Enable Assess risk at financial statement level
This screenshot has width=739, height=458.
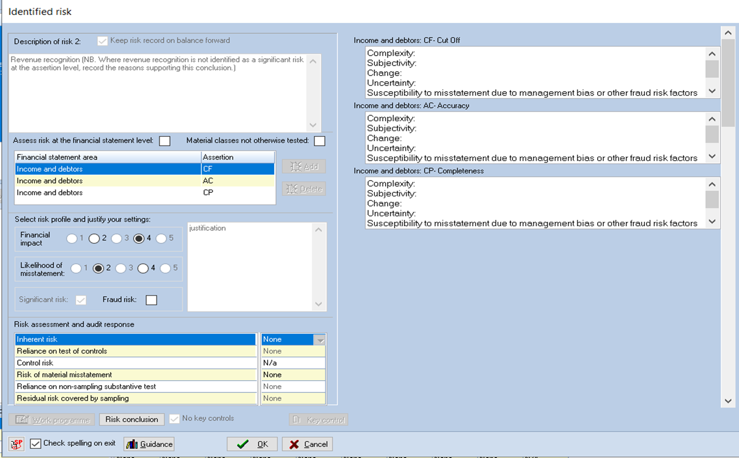click(x=165, y=141)
